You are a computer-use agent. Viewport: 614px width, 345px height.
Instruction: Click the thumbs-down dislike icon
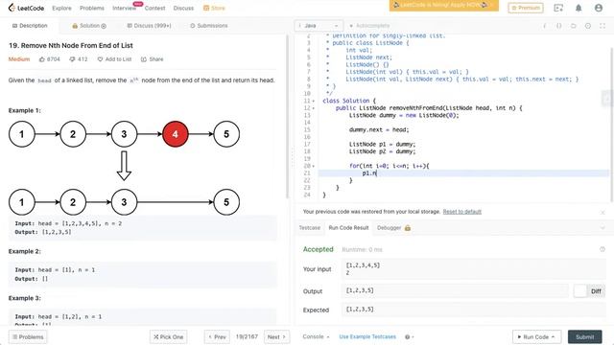click(72, 59)
